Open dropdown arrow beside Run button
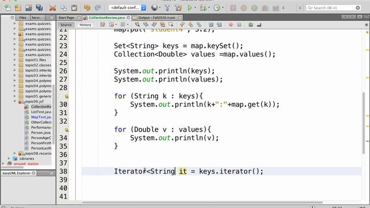370x208 pixels. point(195,8)
